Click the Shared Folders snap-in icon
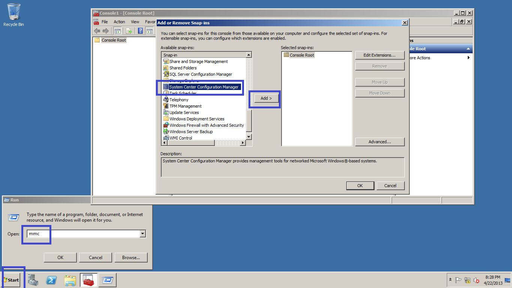Screen dimensions: 512x288 (166, 68)
